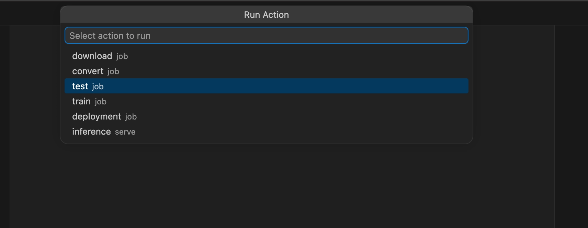Screen dimensions: 588x228
Task: Click the 'serve' label beside inference
Action: tap(125, 132)
